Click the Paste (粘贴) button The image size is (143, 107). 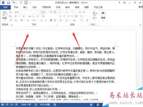[x=5, y=16]
